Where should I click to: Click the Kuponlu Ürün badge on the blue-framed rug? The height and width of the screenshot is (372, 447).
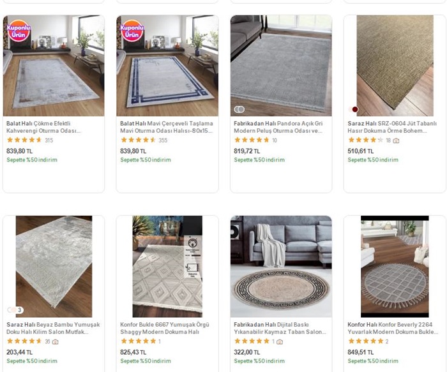click(x=132, y=31)
